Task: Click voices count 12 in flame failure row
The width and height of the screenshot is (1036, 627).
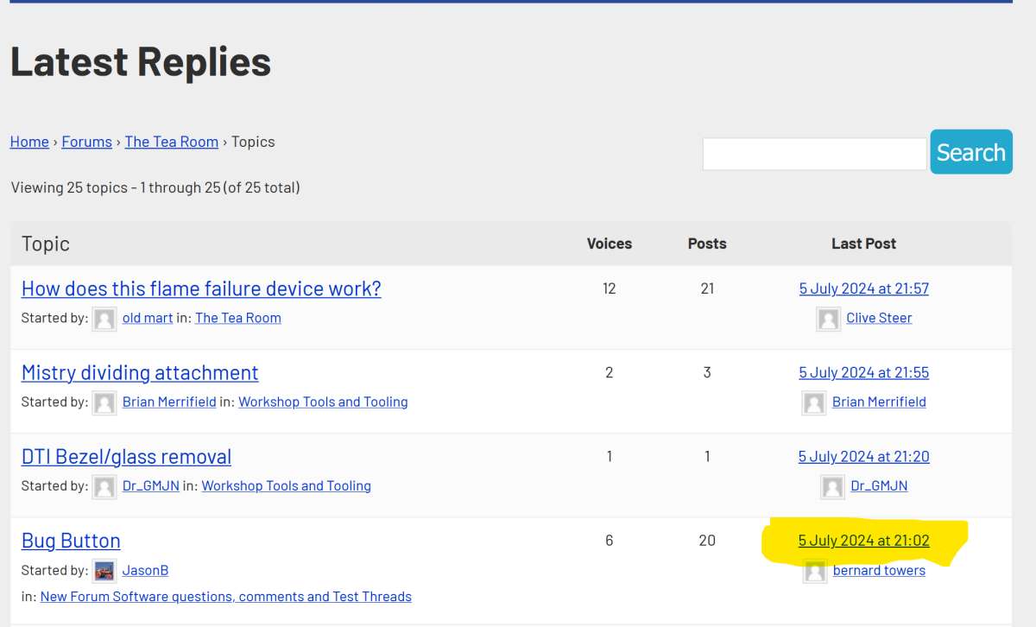Action: (x=610, y=288)
